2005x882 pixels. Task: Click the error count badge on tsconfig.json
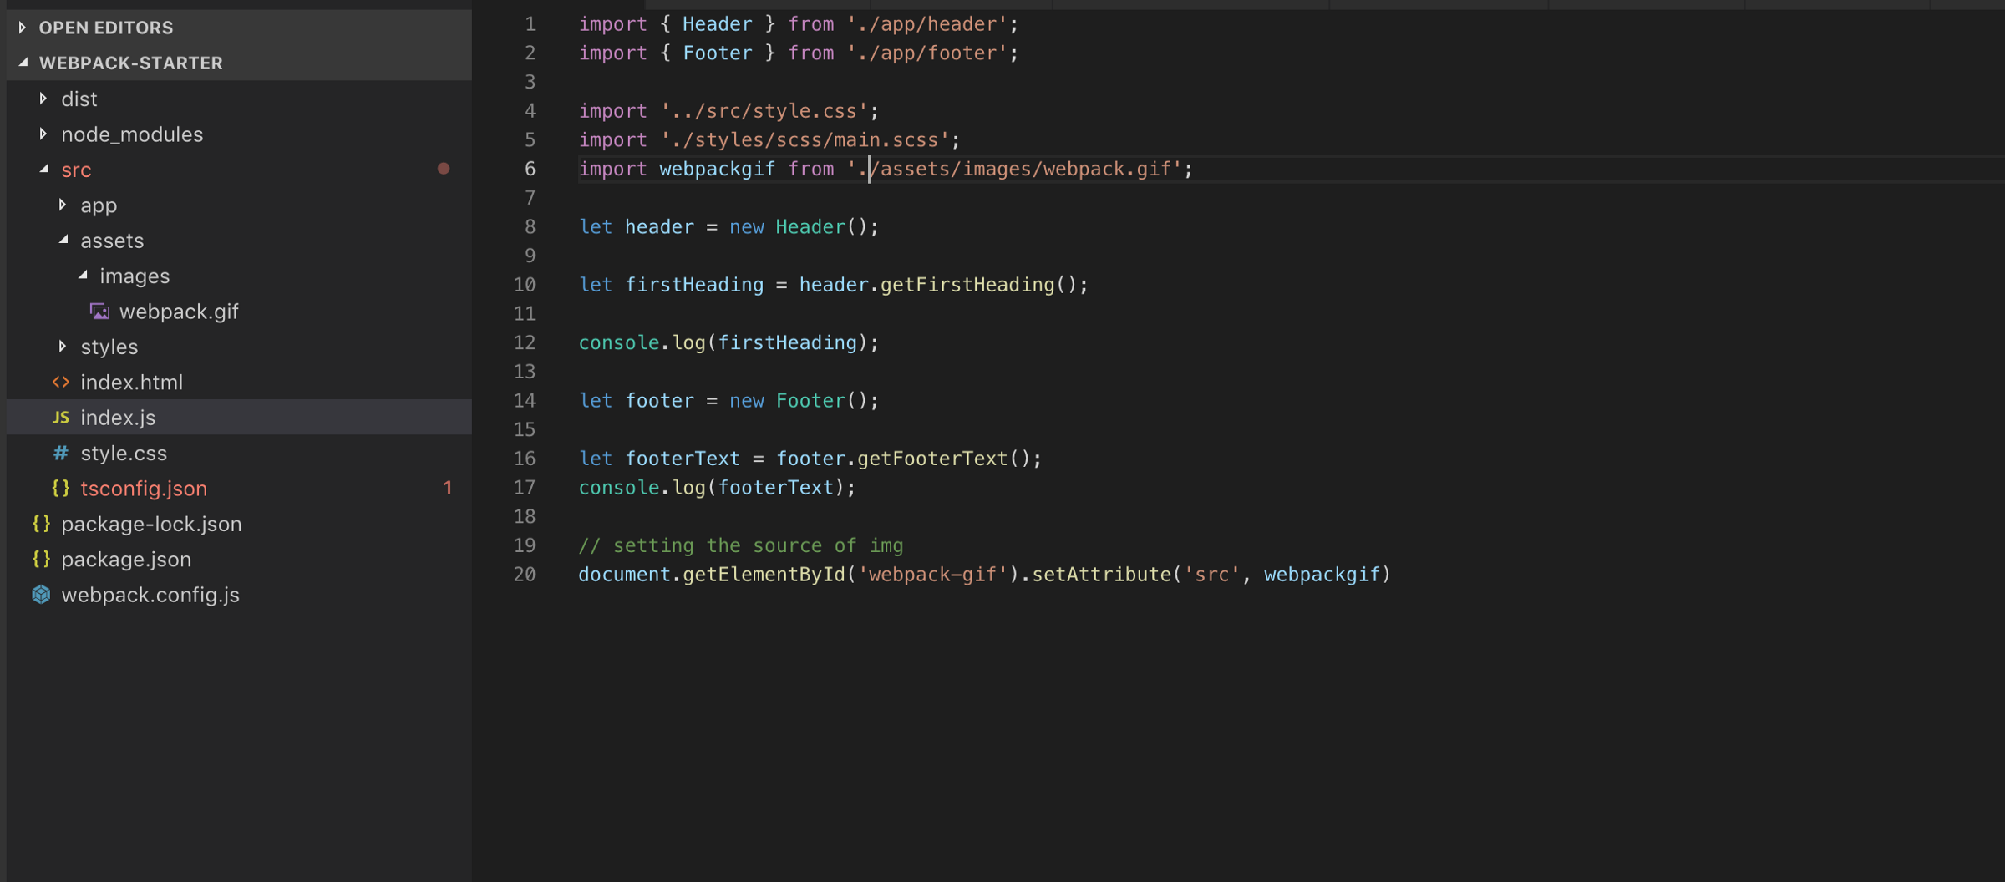(x=448, y=488)
